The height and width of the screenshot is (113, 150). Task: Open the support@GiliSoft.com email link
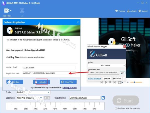tap(69, 88)
